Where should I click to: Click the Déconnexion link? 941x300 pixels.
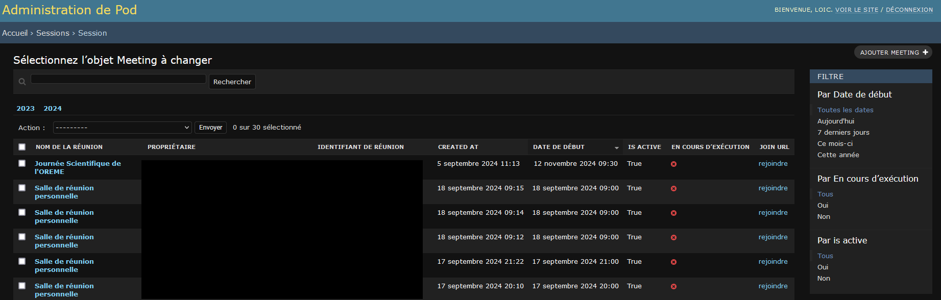coord(909,10)
